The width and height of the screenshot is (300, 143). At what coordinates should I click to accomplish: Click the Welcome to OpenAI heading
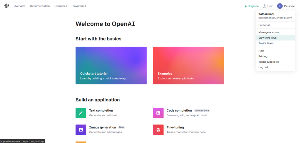click(x=105, y=24)
